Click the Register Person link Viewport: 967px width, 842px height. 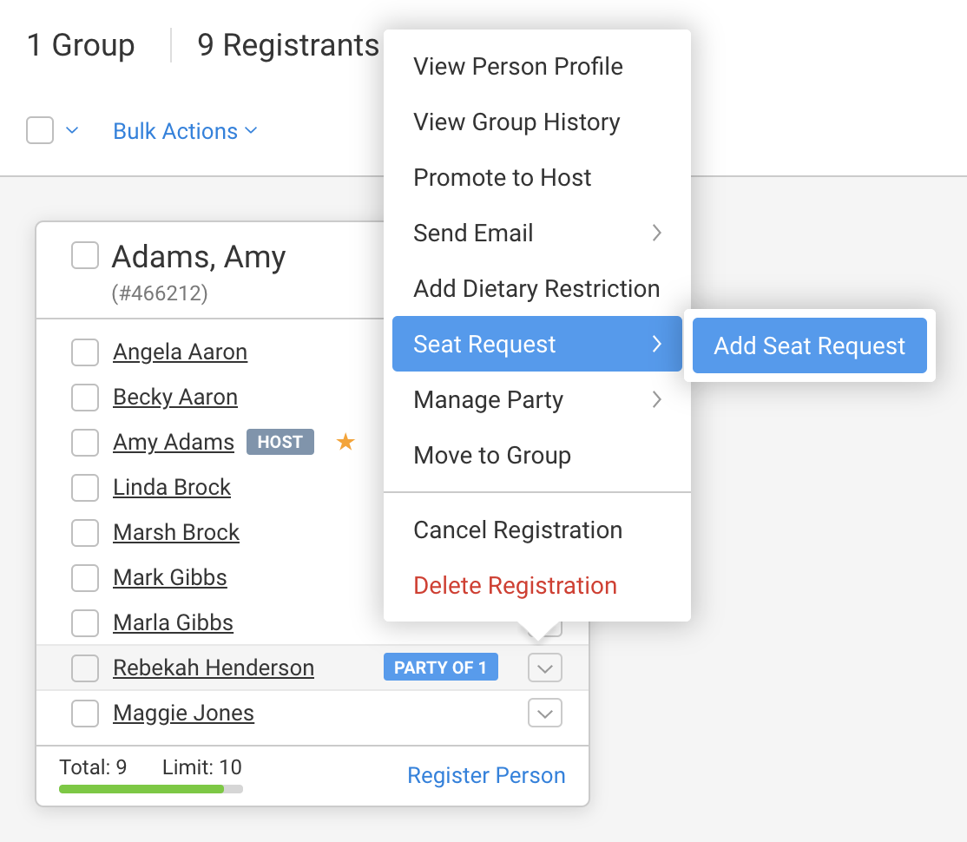(486, 775)
